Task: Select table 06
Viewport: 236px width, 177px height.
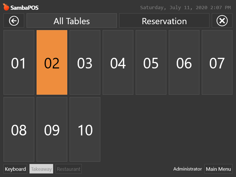Action: point(184,63)
